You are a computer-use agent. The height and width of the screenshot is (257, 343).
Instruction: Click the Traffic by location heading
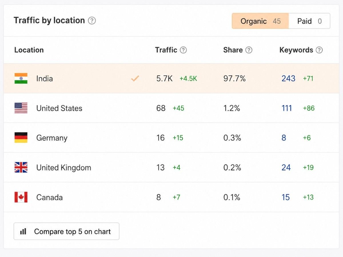pos(49,21)
